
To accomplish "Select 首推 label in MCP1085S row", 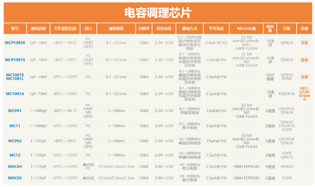I will [304, 43].
